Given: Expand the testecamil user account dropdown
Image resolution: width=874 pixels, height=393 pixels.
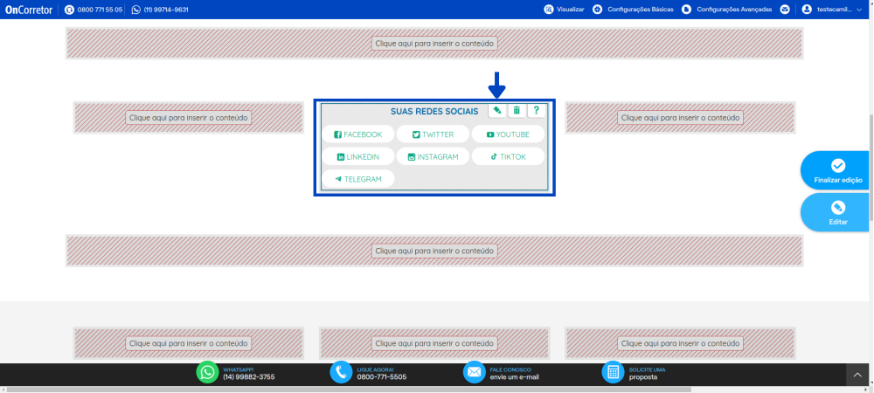Looking at the screenshot, I should (x=832, y=10).
